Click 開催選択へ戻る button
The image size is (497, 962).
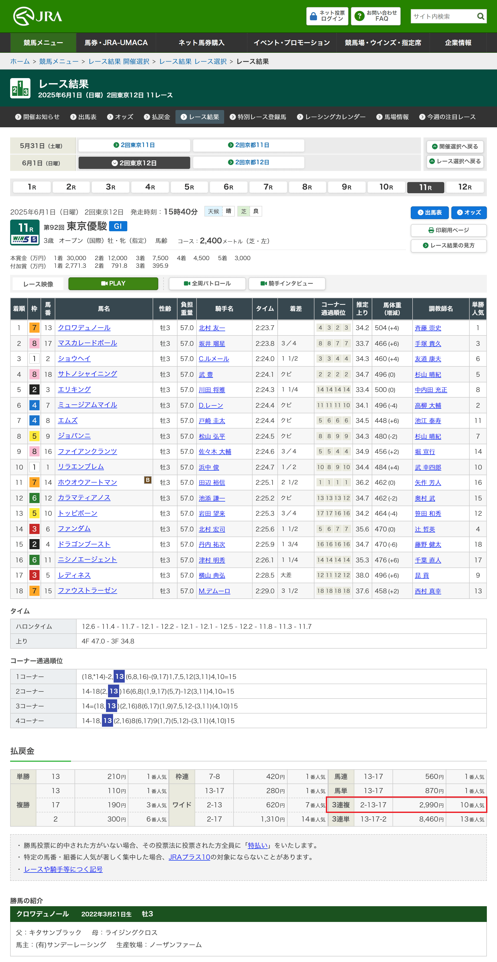click(x=455, y=146)
